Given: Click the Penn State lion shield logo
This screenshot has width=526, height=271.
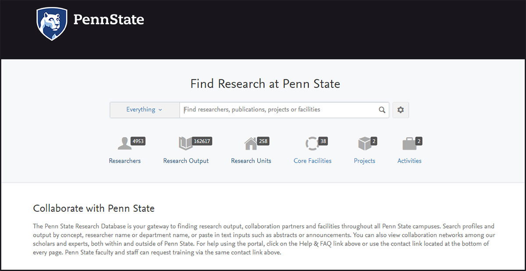Looking at the screenshot, I should coord(52,23).
